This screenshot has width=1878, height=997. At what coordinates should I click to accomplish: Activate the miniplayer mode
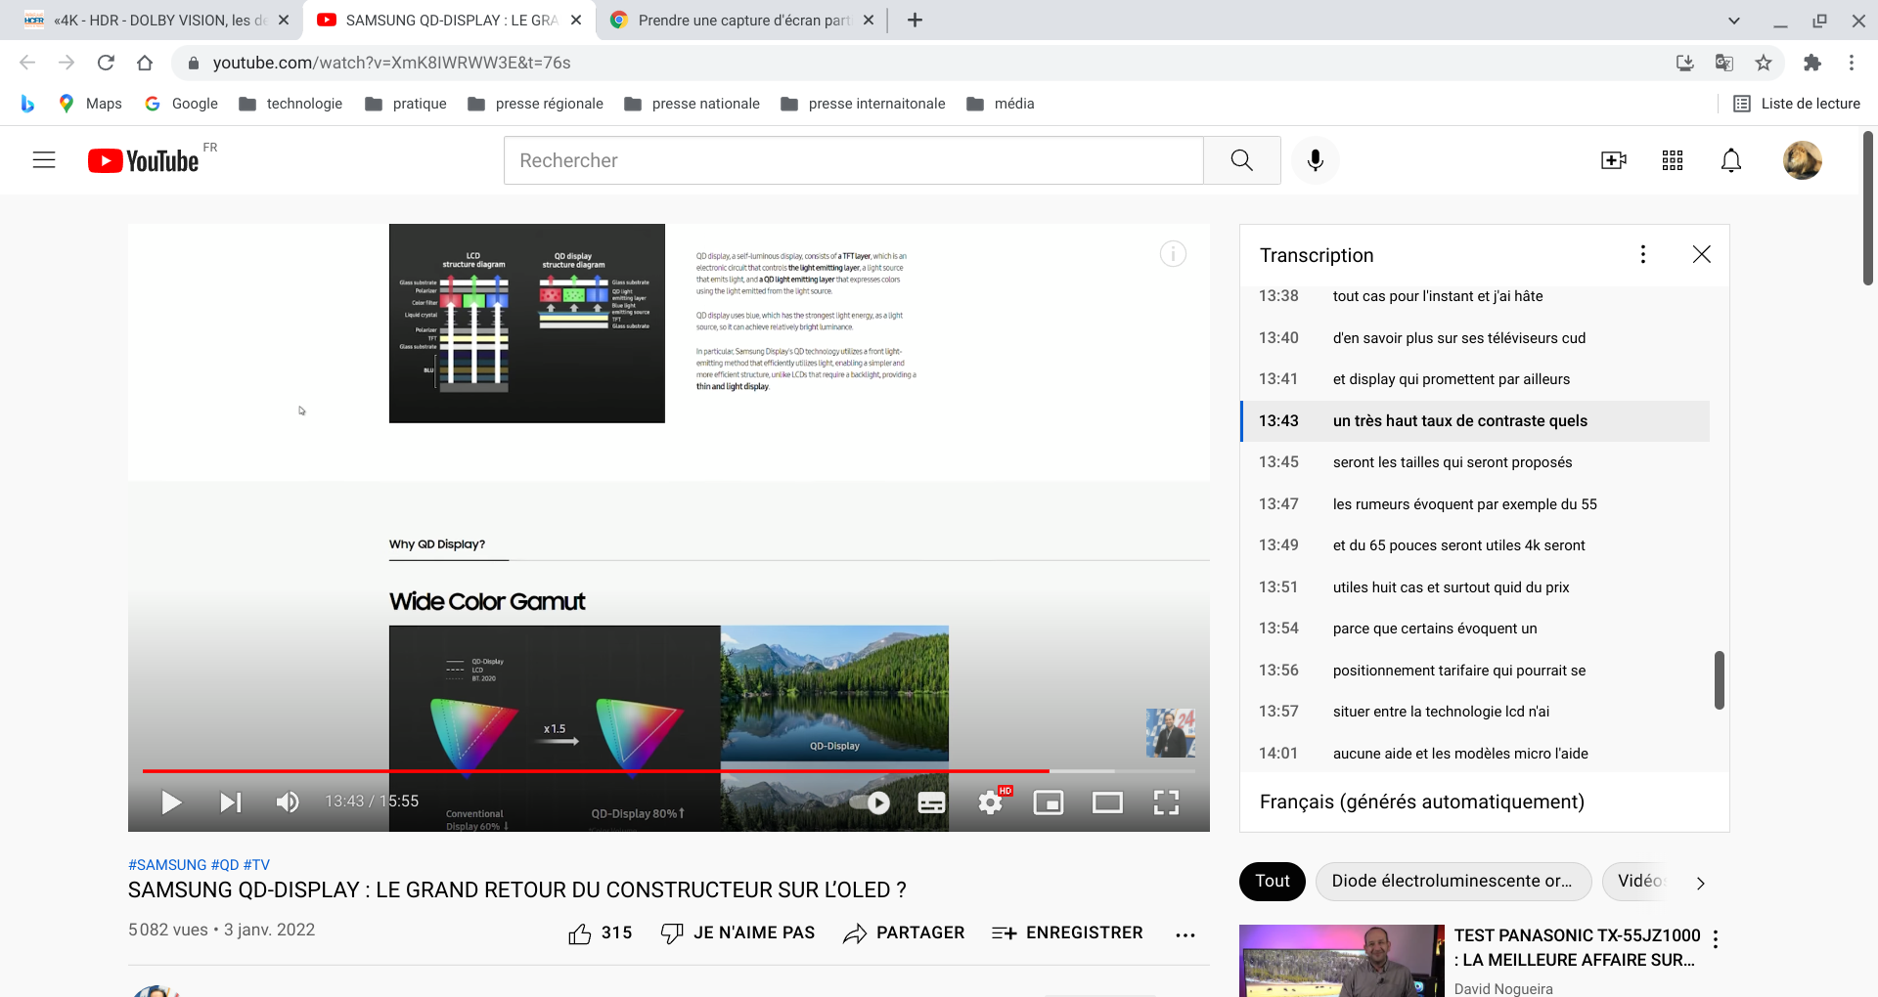1049,802
